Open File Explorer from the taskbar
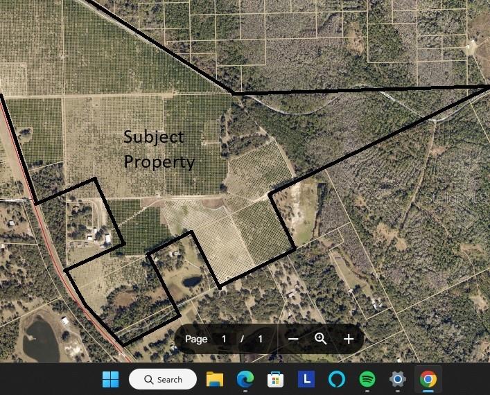 pos(215,379)
